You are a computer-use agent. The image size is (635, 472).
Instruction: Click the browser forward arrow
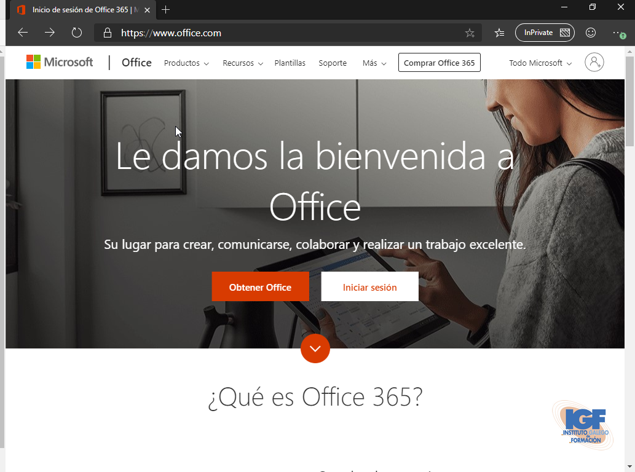coord(50,33)
